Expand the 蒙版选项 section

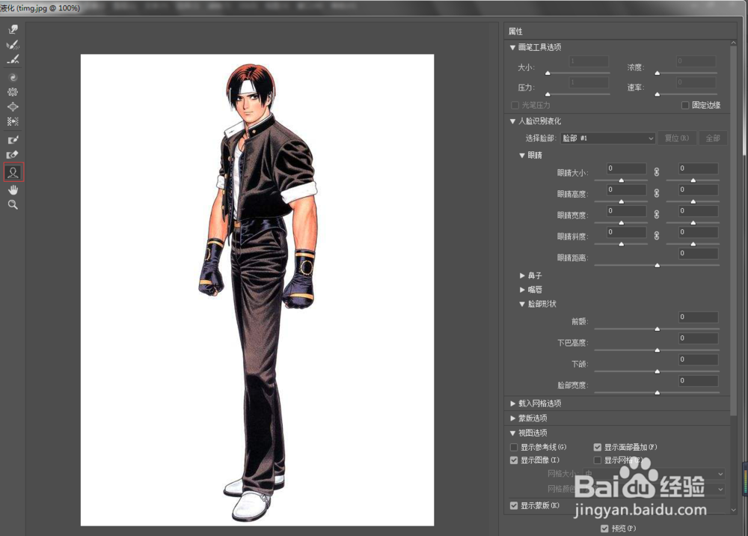[513, 418]
